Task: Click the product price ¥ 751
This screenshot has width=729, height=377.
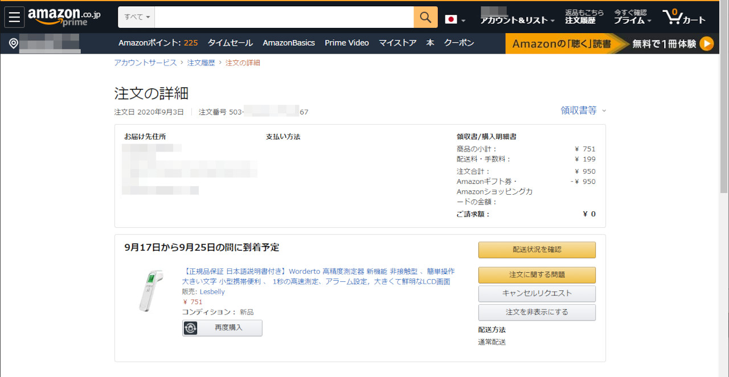Action: click(x=193, y=302)
